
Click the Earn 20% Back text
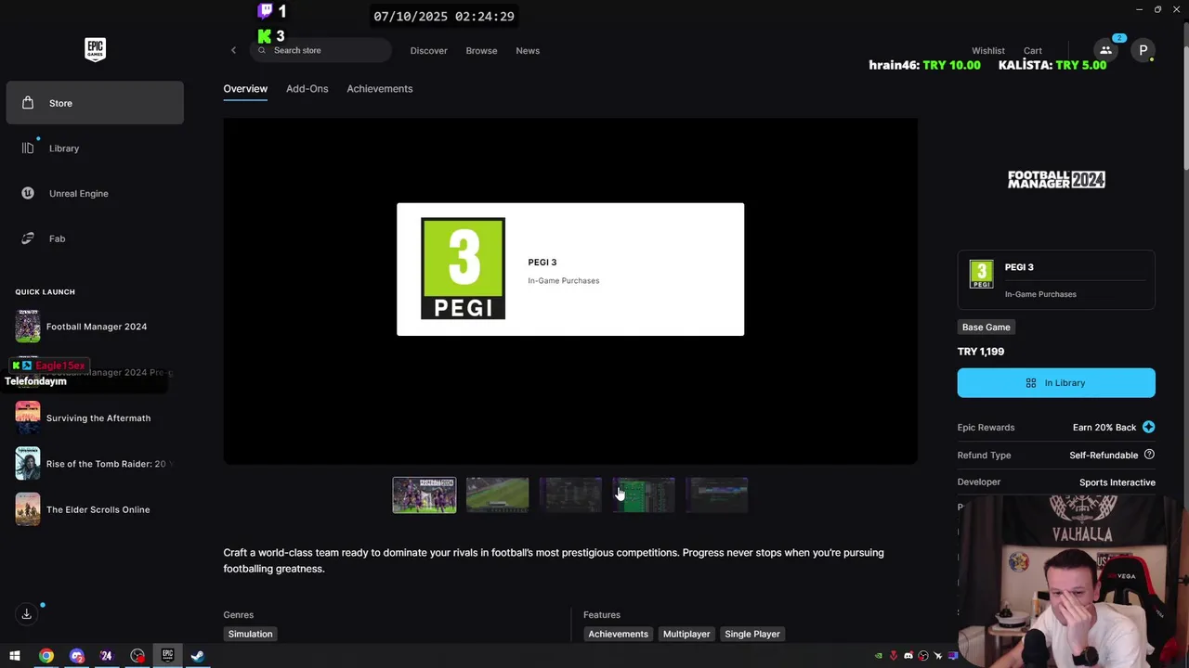pyautogui.click(x=1104, y=428)
